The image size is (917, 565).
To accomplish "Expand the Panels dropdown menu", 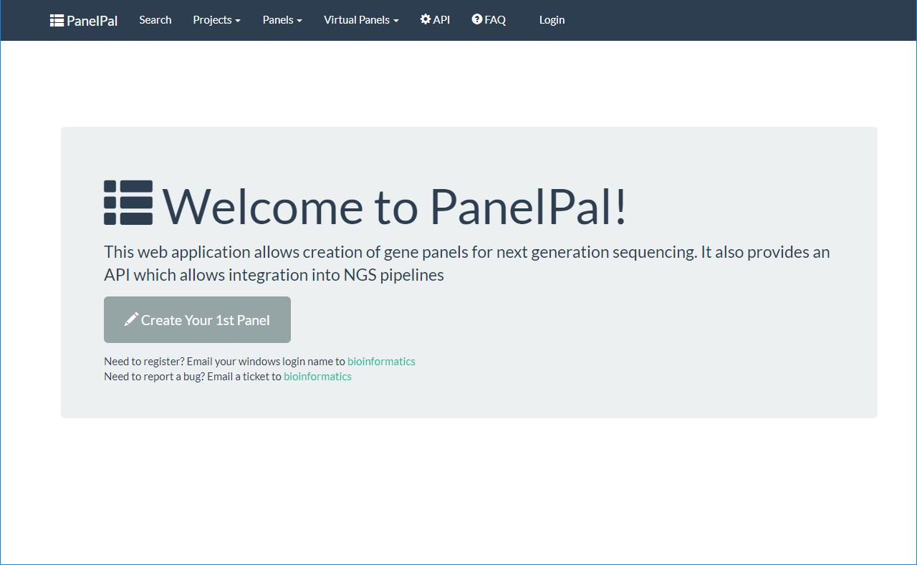I will pyautogui.click(x=282, y=20).
